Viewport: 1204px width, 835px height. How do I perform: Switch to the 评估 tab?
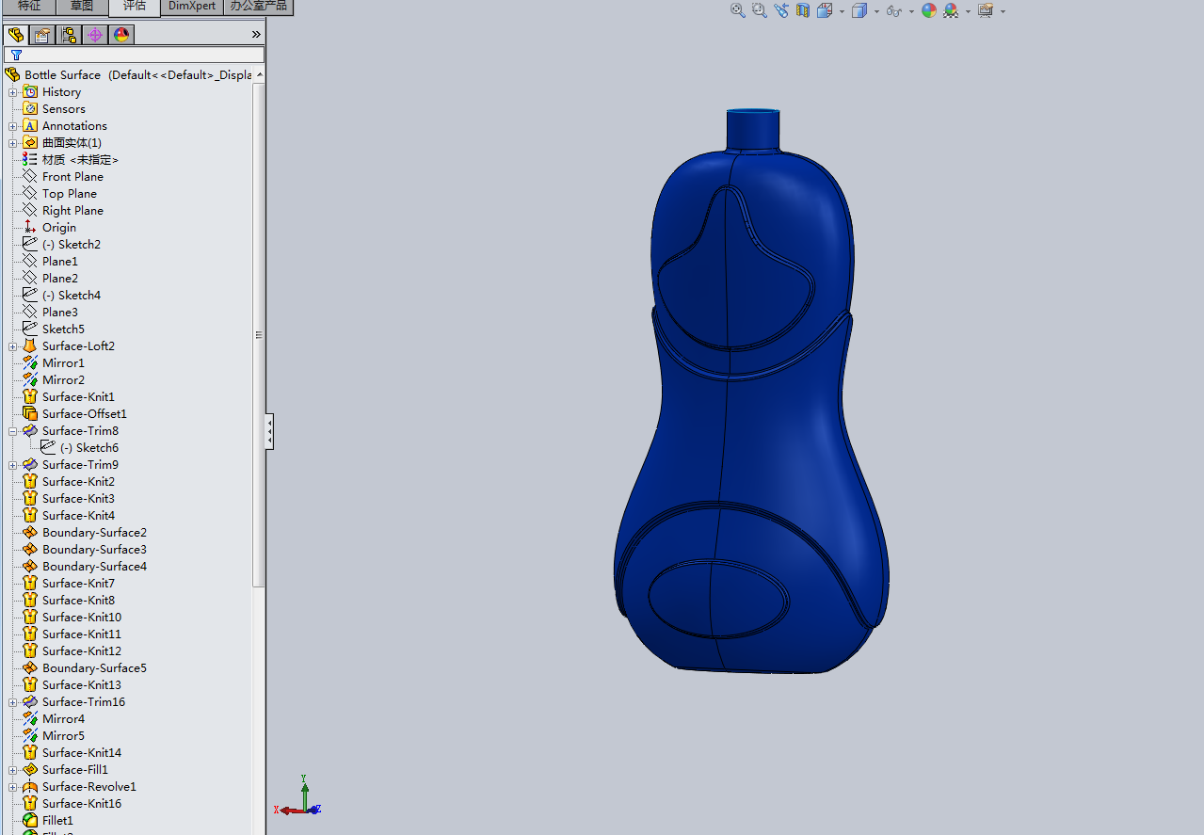[x=135, y=7]
